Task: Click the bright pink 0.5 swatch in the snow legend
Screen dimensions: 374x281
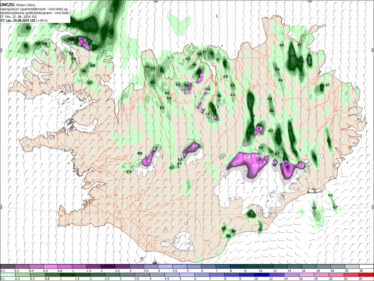Action: pos(50,267)
